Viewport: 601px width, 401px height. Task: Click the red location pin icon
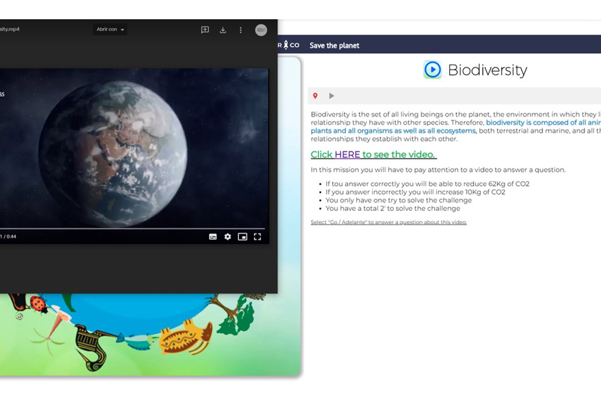[315, 96]
